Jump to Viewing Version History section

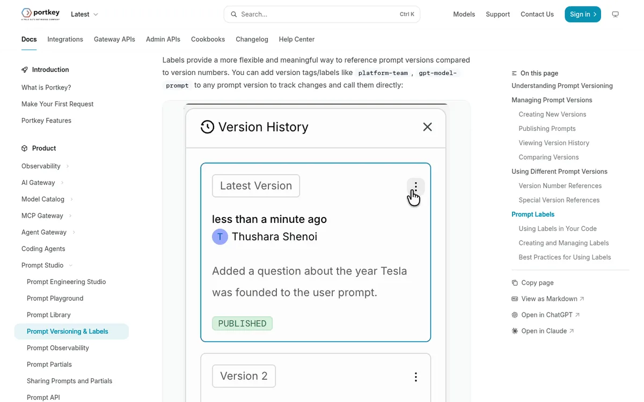554,143
